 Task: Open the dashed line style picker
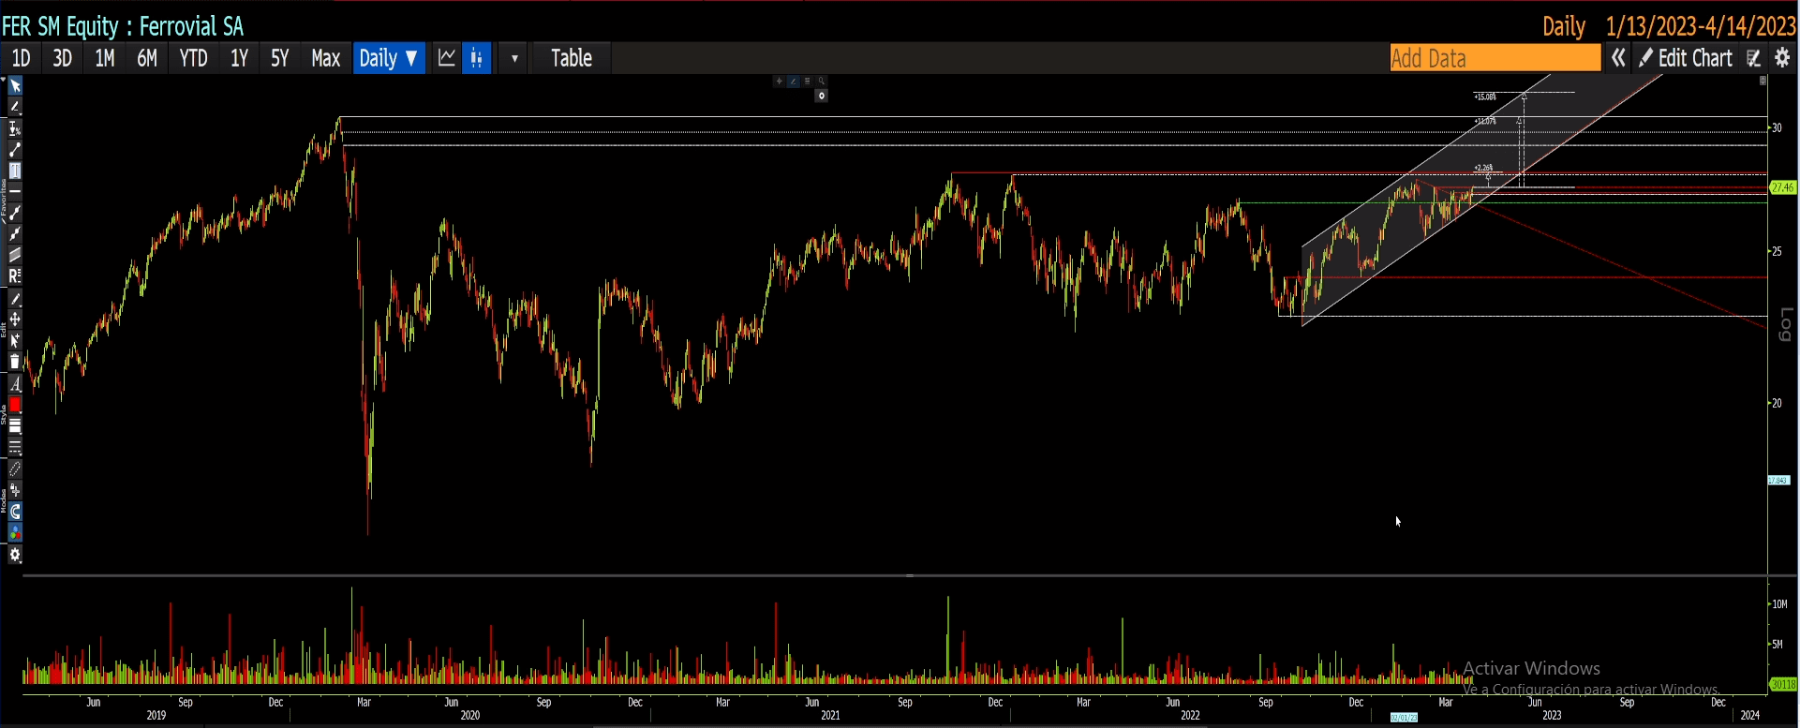pyautogui.click(x=15, y=447)
